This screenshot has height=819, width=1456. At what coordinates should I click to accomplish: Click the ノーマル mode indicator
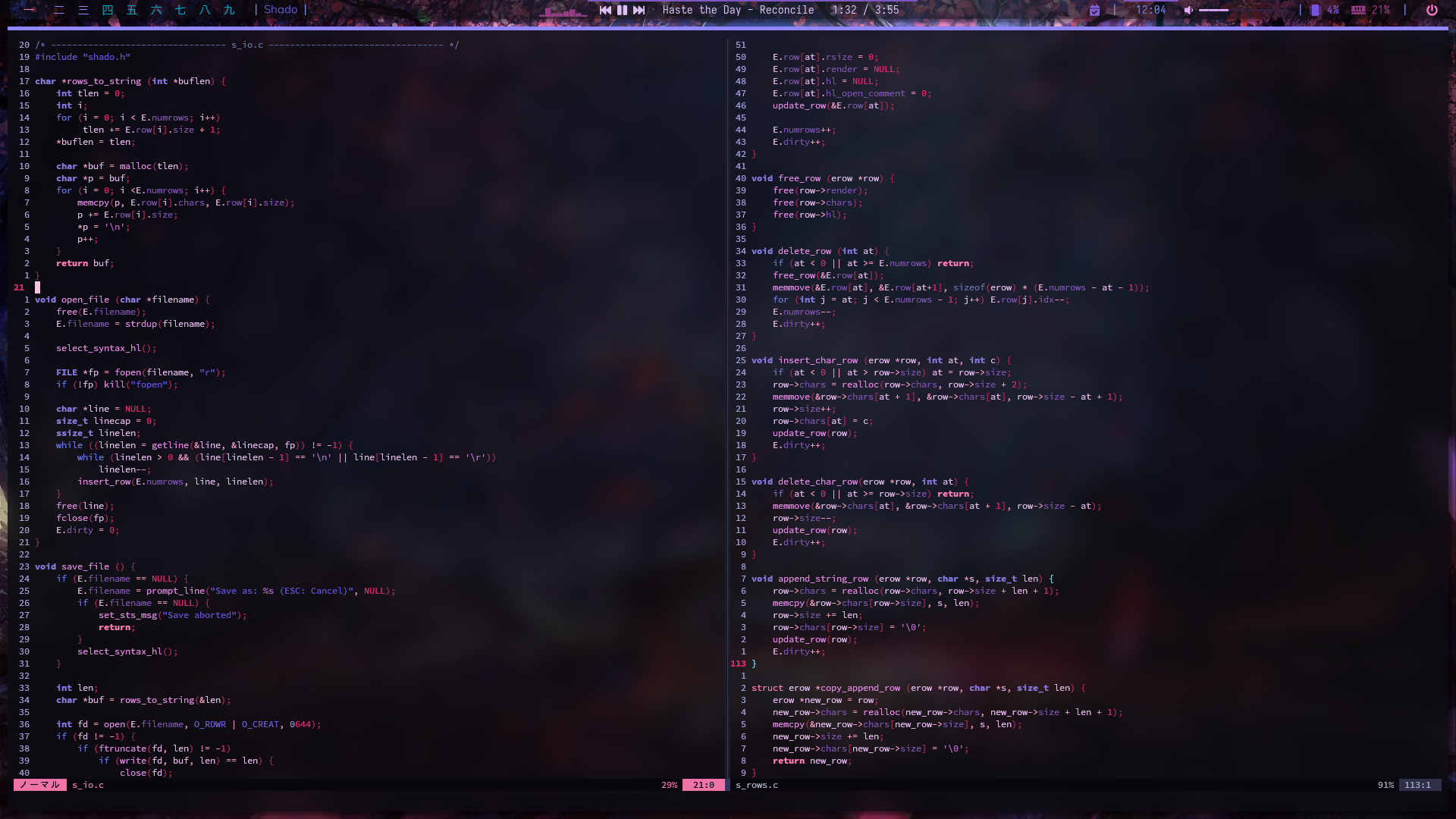click(x=39, y=785)
